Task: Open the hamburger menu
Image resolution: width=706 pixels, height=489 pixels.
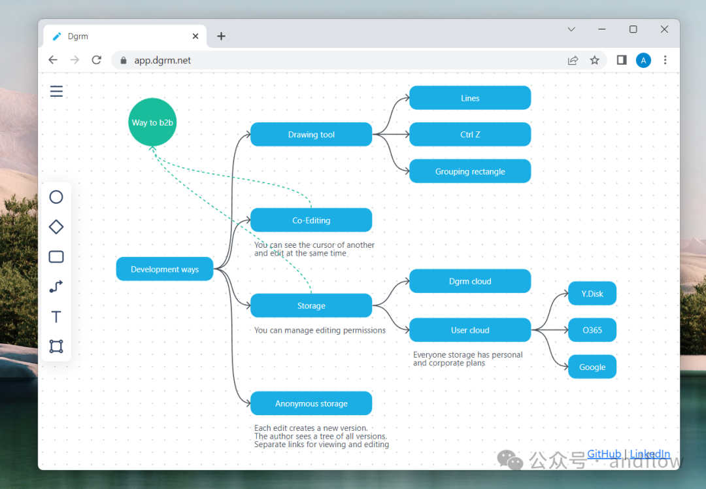Action: click(56, 92)
